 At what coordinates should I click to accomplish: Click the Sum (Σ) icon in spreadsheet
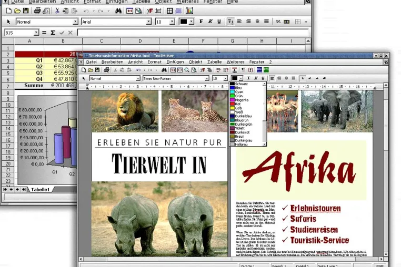pos(53,33)
